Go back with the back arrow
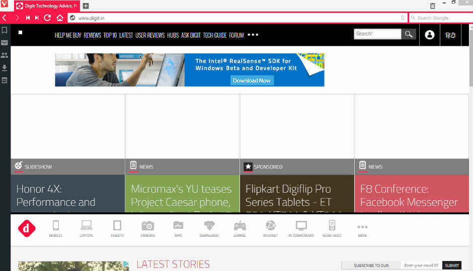 click(5, 18)
